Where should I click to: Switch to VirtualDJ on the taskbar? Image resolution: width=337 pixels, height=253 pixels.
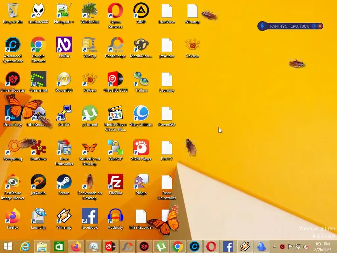(110, 246)
